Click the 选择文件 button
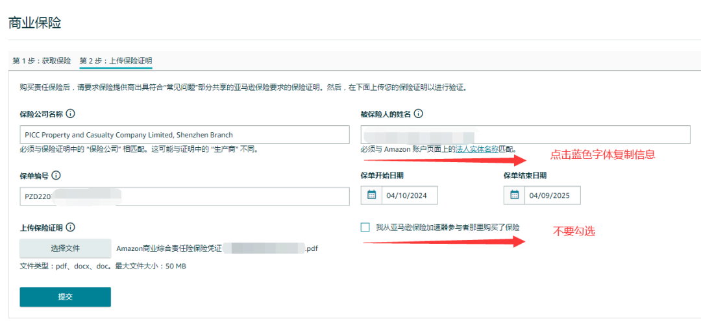The height and width of the screenshot is (321, 701). tap(66, 248)
